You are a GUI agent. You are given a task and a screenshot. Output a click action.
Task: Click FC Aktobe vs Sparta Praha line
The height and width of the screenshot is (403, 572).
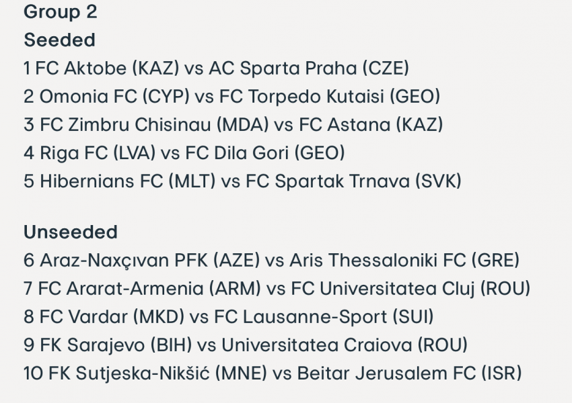216,69
